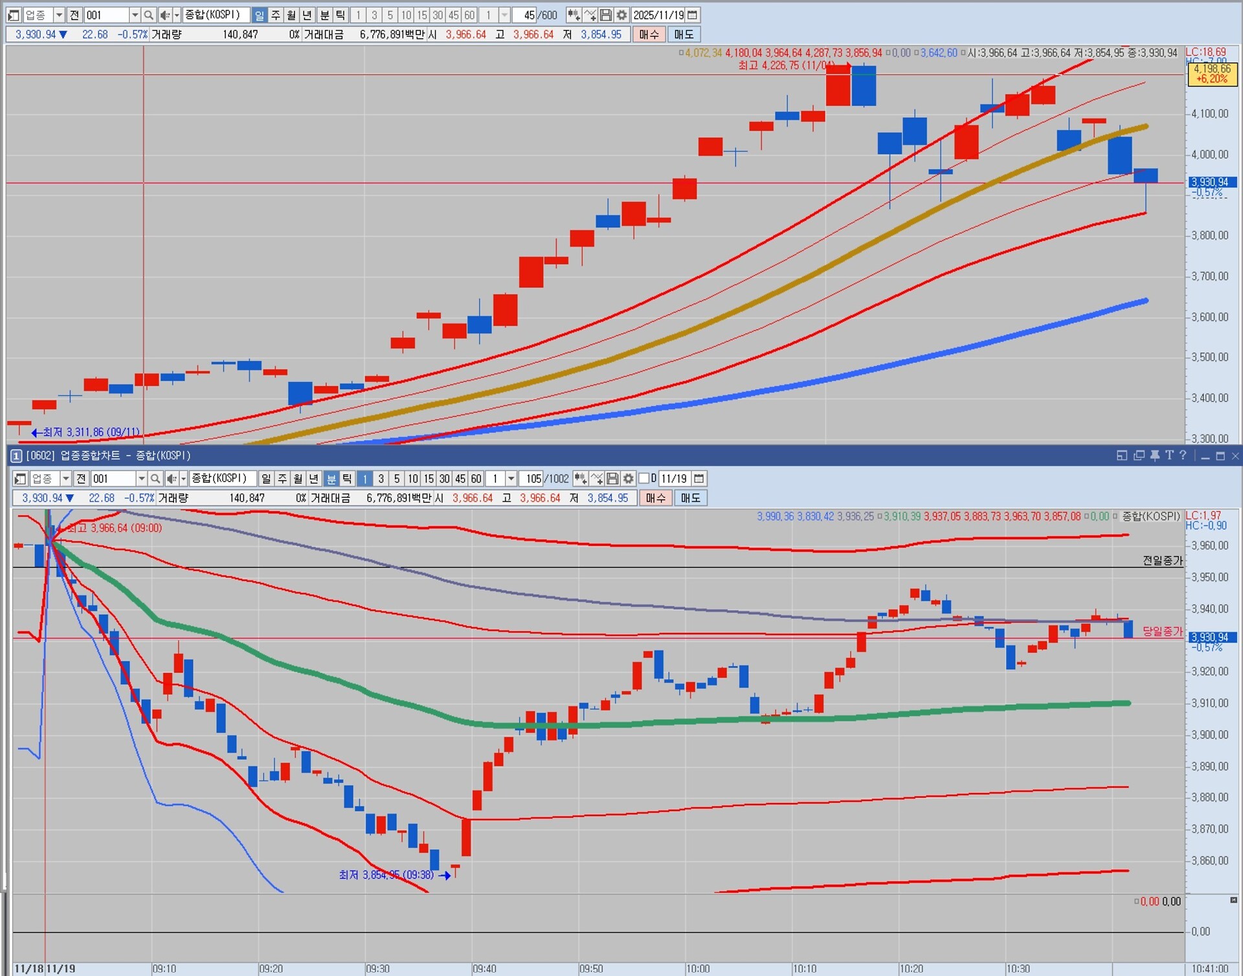Open the help question mark icon
The height and width of the screenshot is (976, 1243).
click(1183, 456)
